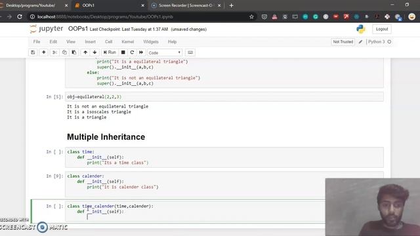Click the Python logo icon
Image resolution: width=420 pixels, height=236 pixels.
click(x=361, y=29)
